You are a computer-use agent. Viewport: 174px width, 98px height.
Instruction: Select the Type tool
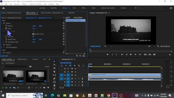[x=54, y=89]
